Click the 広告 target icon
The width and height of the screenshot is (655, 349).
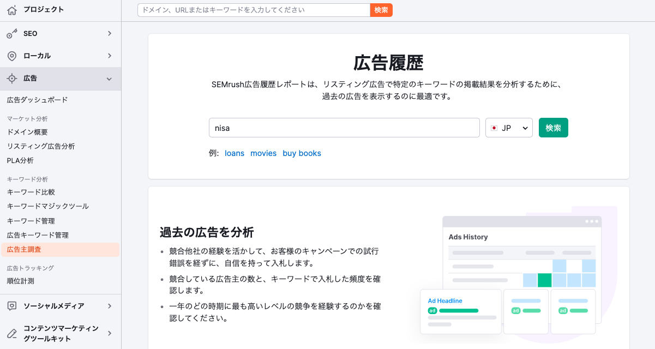(12, 79)
